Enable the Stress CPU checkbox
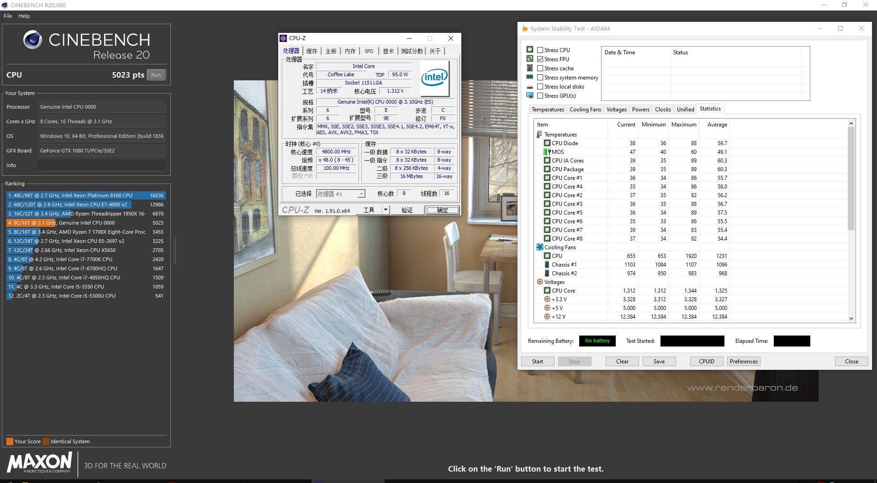877x483 pixels. tap(540, 50)
